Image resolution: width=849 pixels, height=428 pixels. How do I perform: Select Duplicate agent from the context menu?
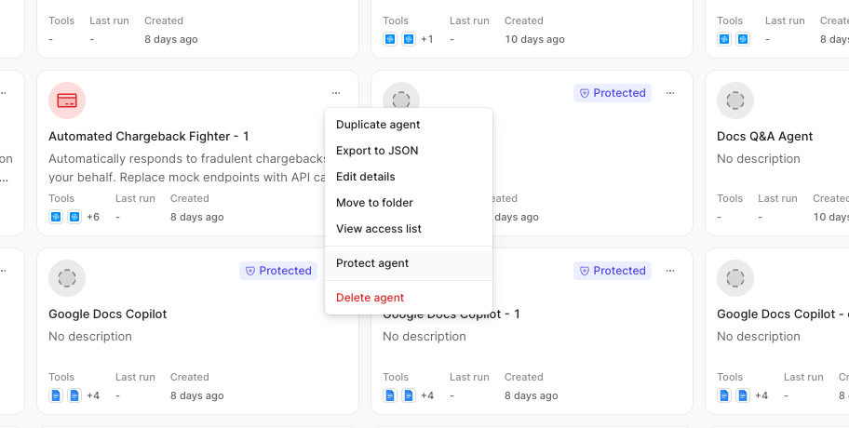point(378,125)
